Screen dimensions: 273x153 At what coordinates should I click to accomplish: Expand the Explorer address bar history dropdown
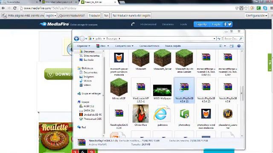pyautogui.click(x=214, y=39)
